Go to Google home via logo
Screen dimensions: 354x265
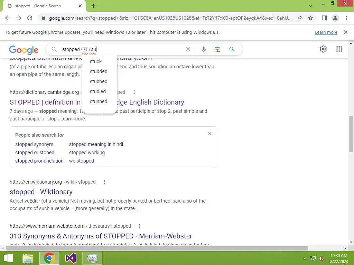24,50
